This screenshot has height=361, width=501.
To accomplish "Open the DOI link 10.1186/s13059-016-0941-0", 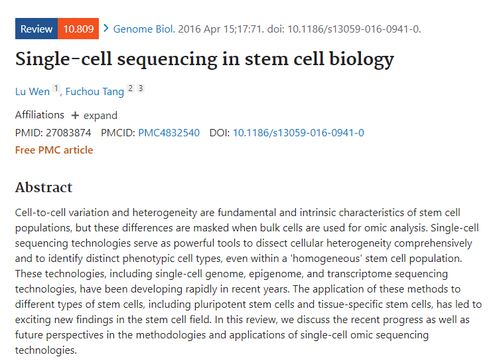I will (299, 133).
